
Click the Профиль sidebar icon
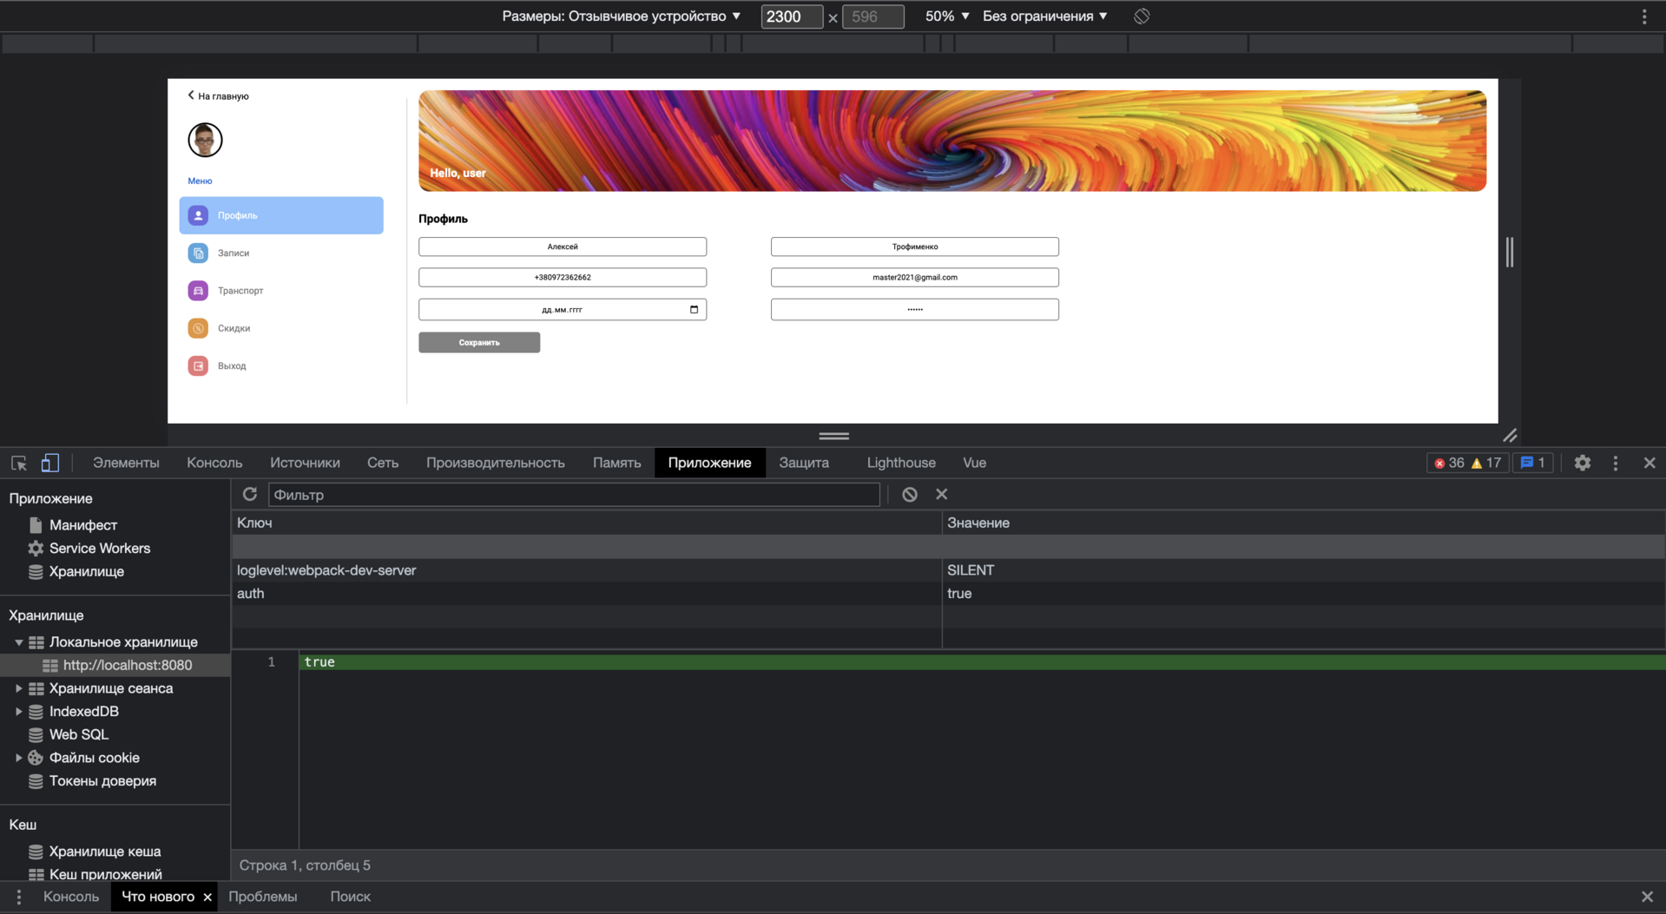coord(198,215)
